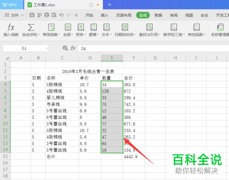229x180 pixels.
Task: Click the quantity cell 120
Action: click(x=112, y=91)
